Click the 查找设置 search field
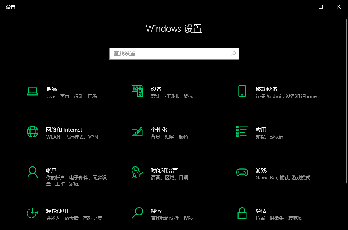 click(174, 53)
